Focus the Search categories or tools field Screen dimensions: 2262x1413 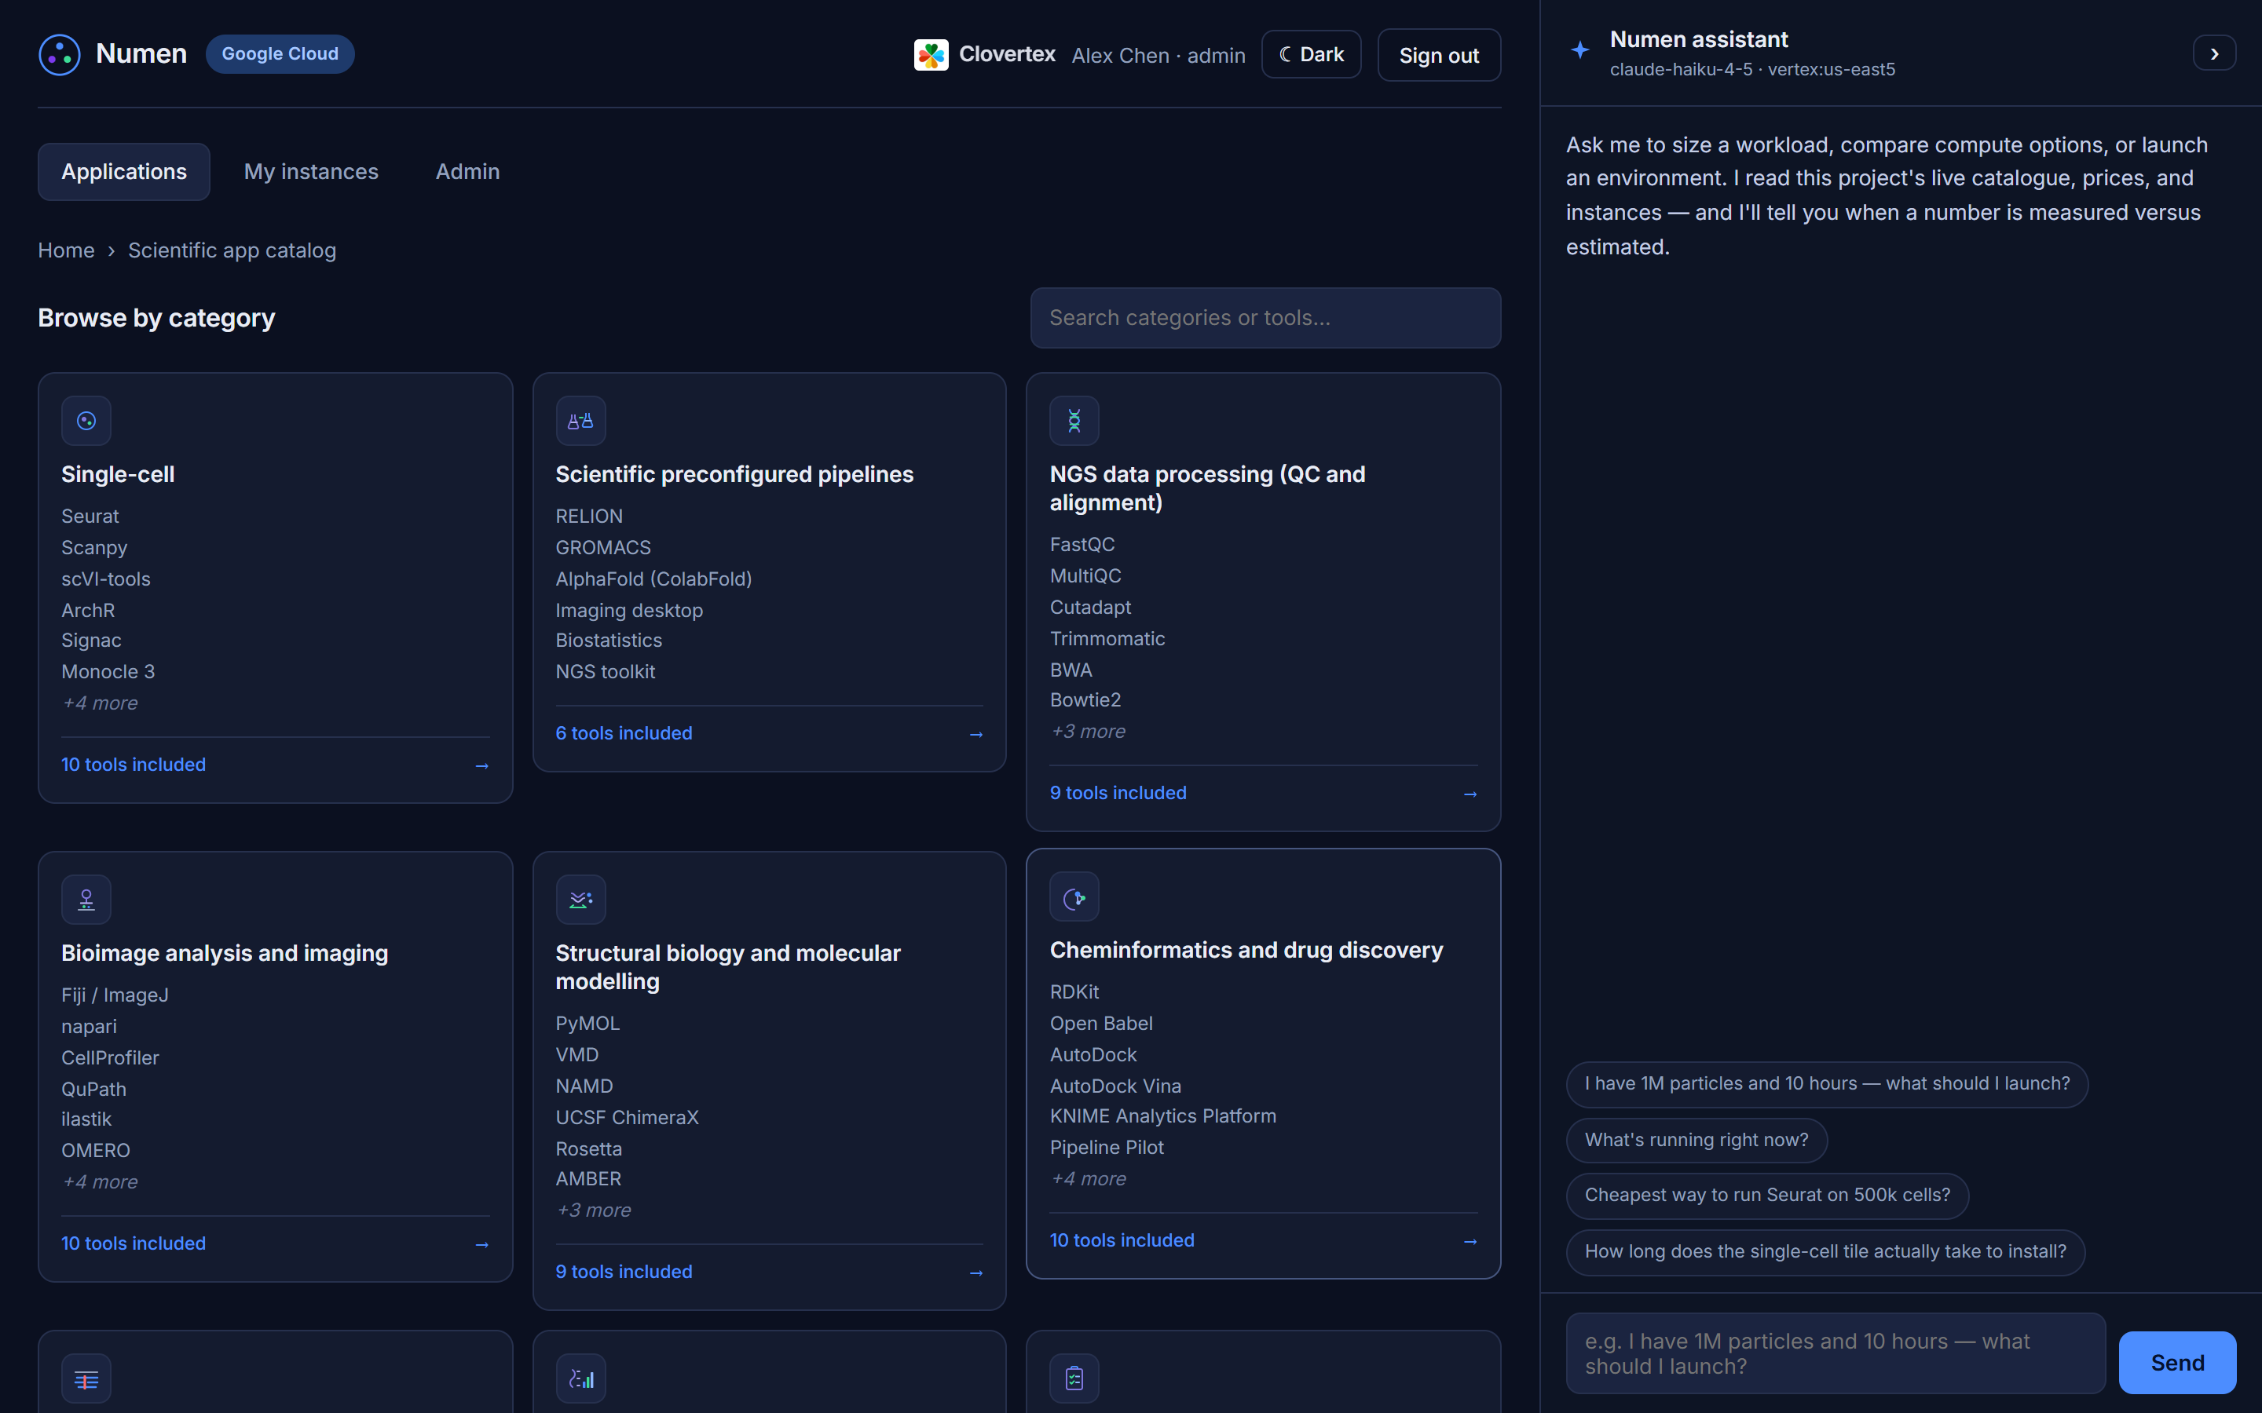click(1265, 318)
